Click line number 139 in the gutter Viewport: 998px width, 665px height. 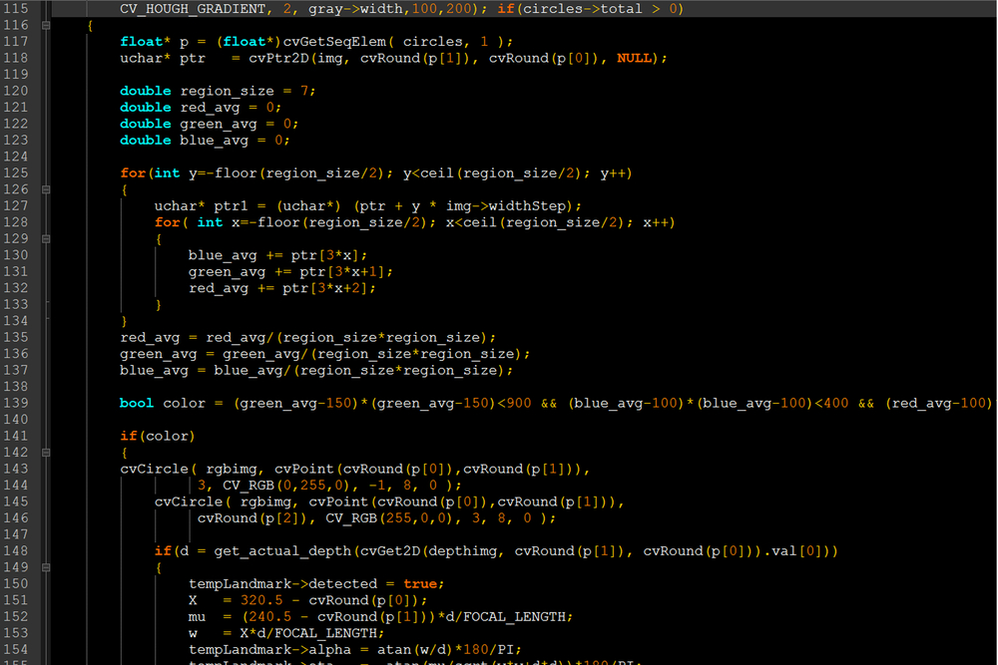[17, 403]
